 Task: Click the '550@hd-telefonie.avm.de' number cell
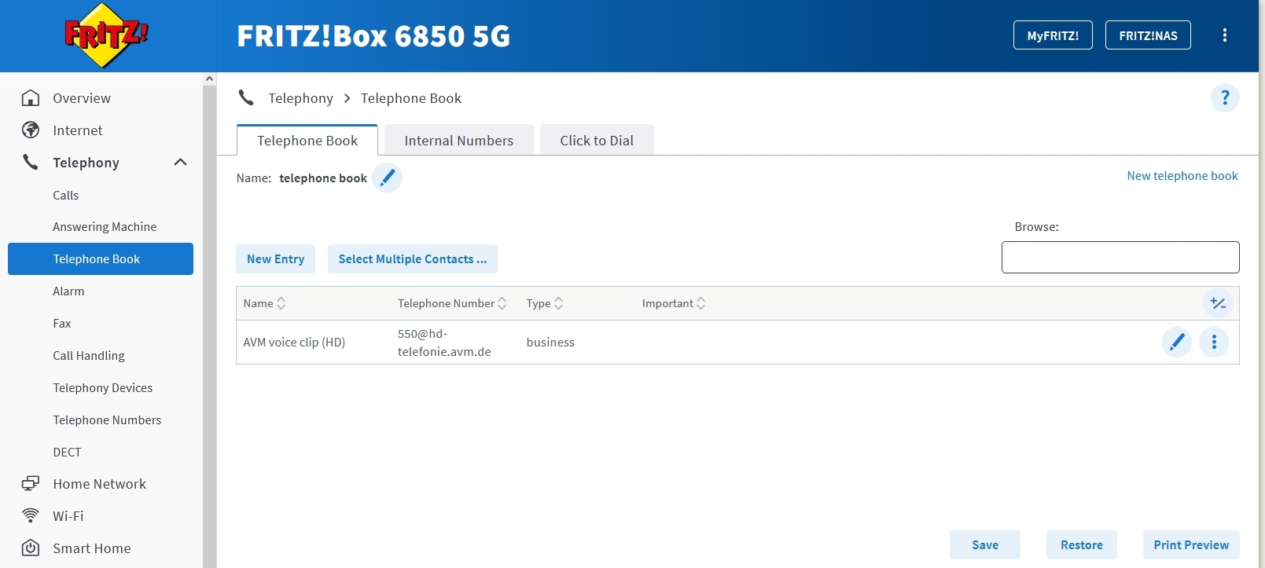pos(444,343)
